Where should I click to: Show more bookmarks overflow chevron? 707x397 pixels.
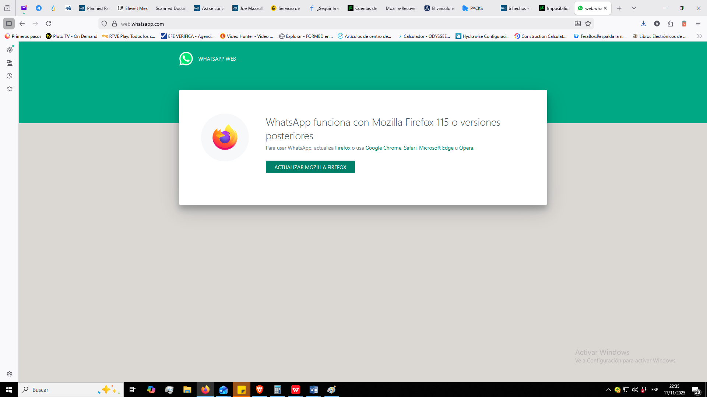(699, 36)
